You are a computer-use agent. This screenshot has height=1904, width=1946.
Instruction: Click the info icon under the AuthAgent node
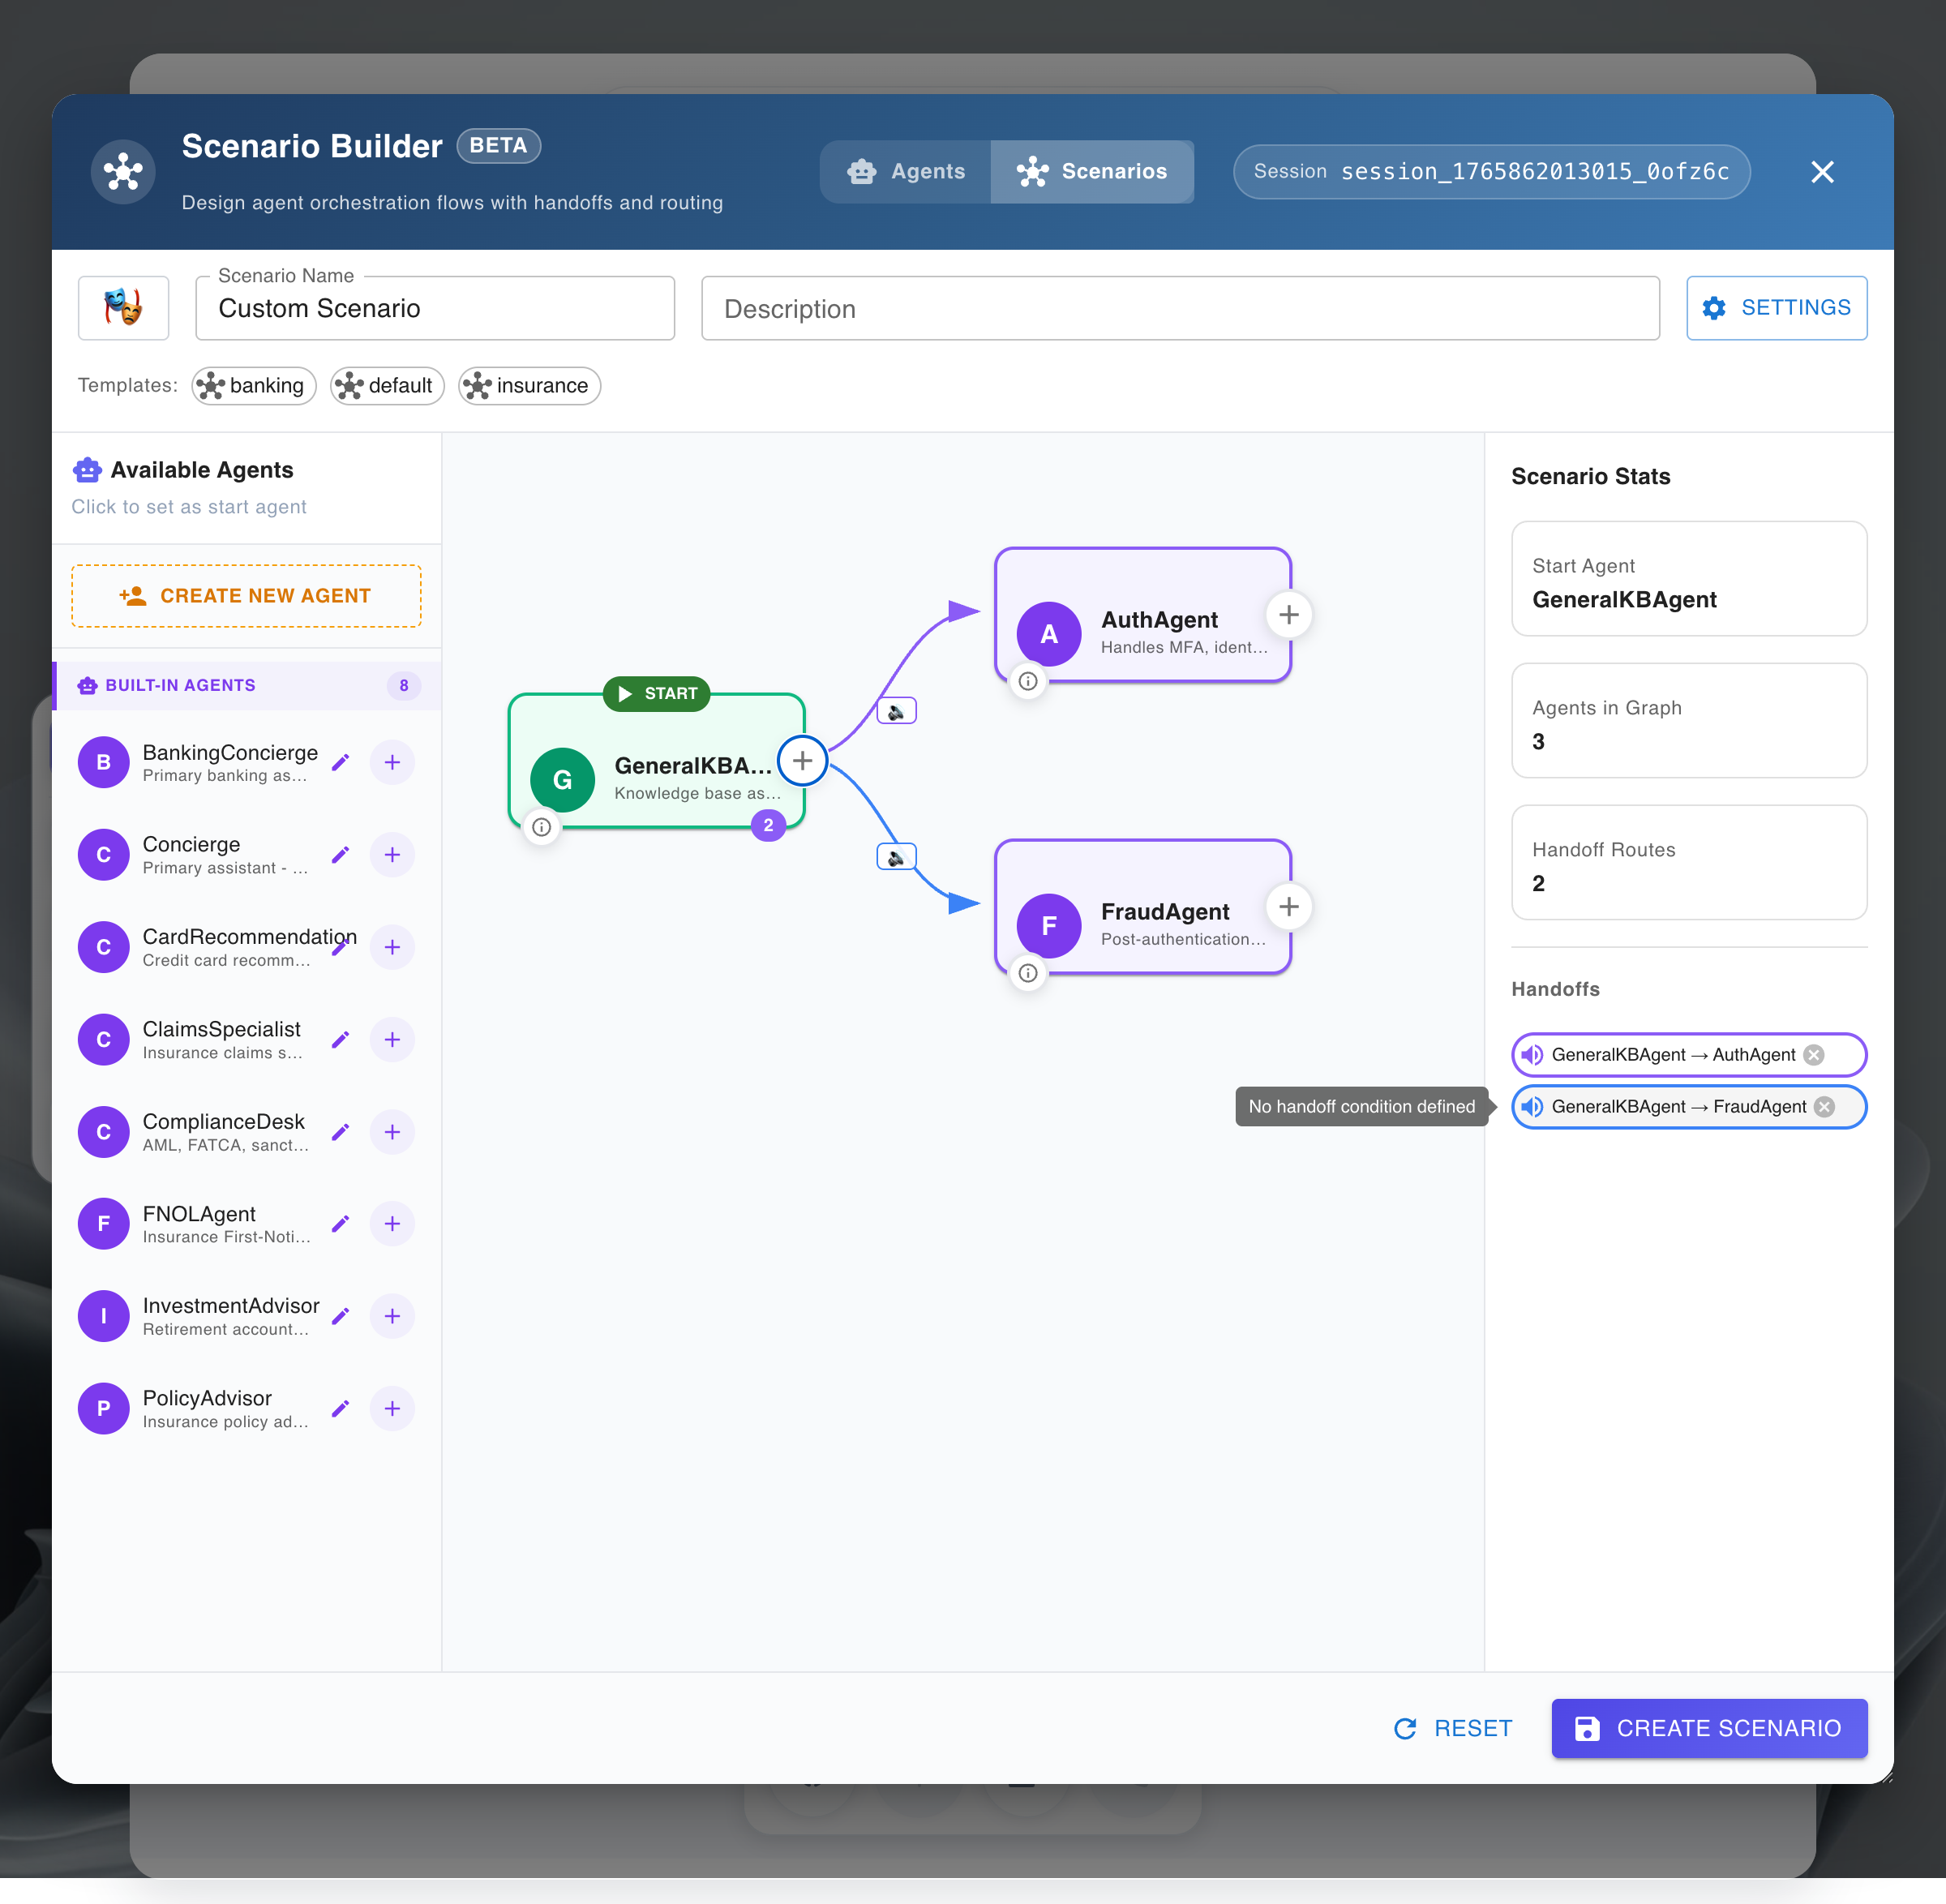pos(1027,681)
